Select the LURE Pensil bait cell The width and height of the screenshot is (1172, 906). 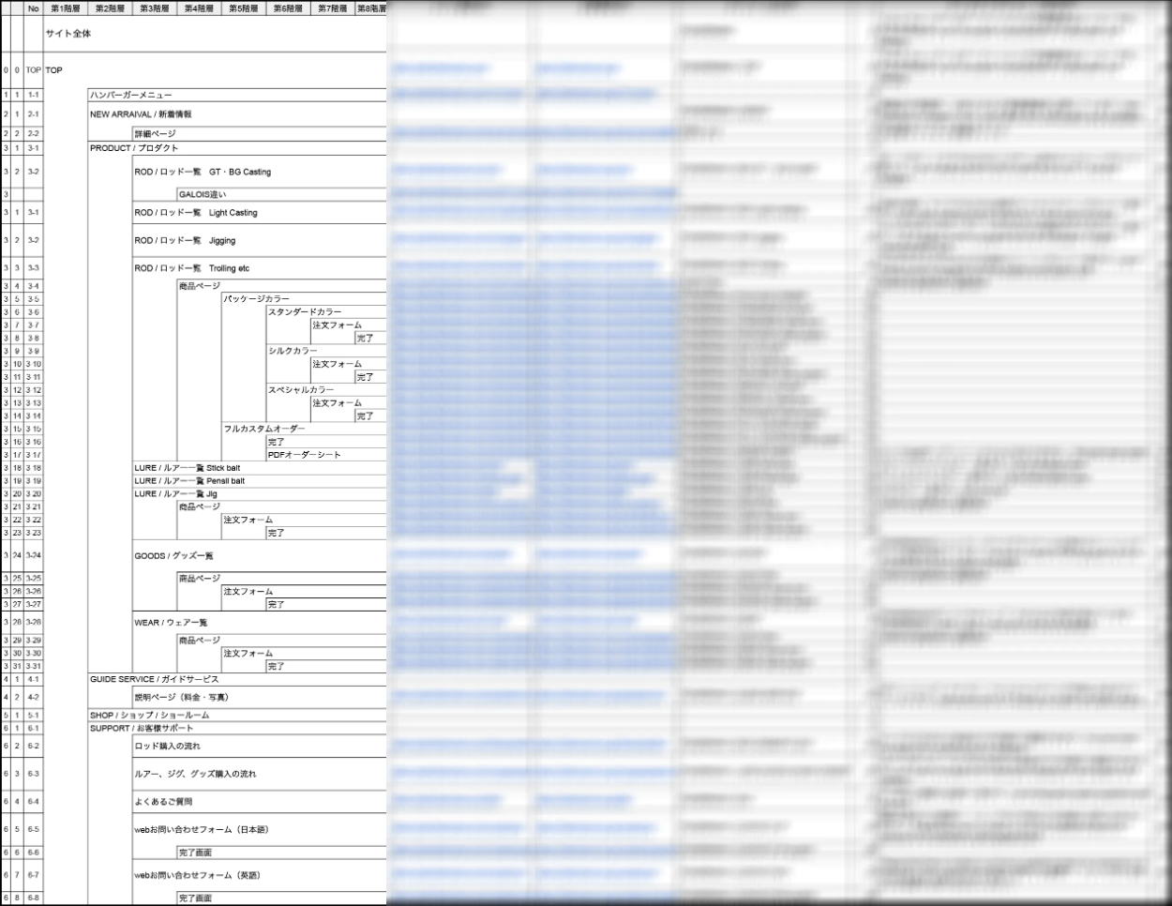coord(260,481)
